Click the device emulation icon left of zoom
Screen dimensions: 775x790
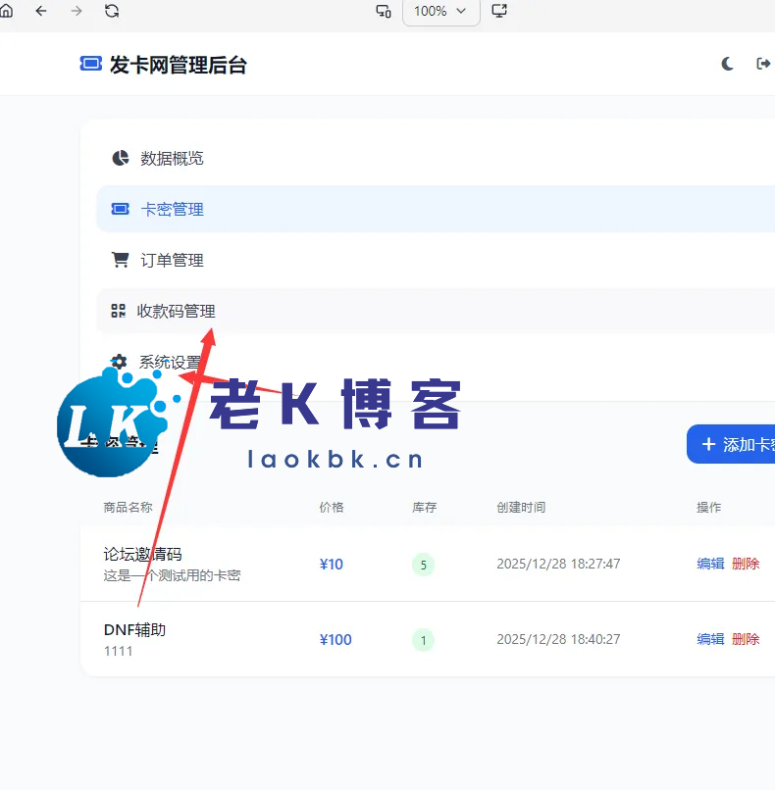tap(384, 11)
